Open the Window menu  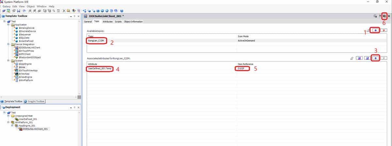(41, 6)
